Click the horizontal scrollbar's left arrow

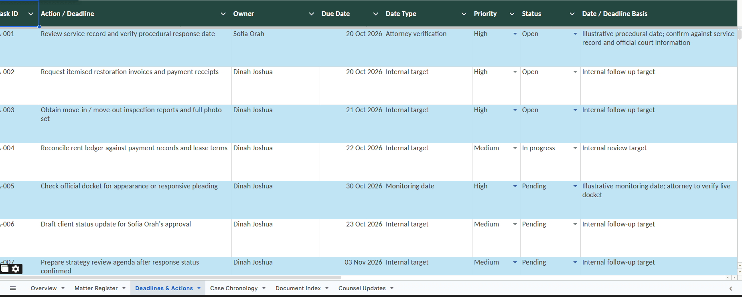coord(728,277)
